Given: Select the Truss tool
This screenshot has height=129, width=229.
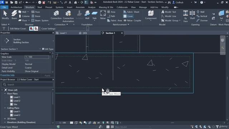Looking at the screenshot, I should point(36,12).
